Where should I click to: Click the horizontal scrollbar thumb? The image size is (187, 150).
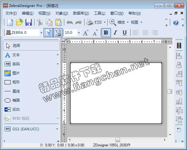tap(118, 140)
